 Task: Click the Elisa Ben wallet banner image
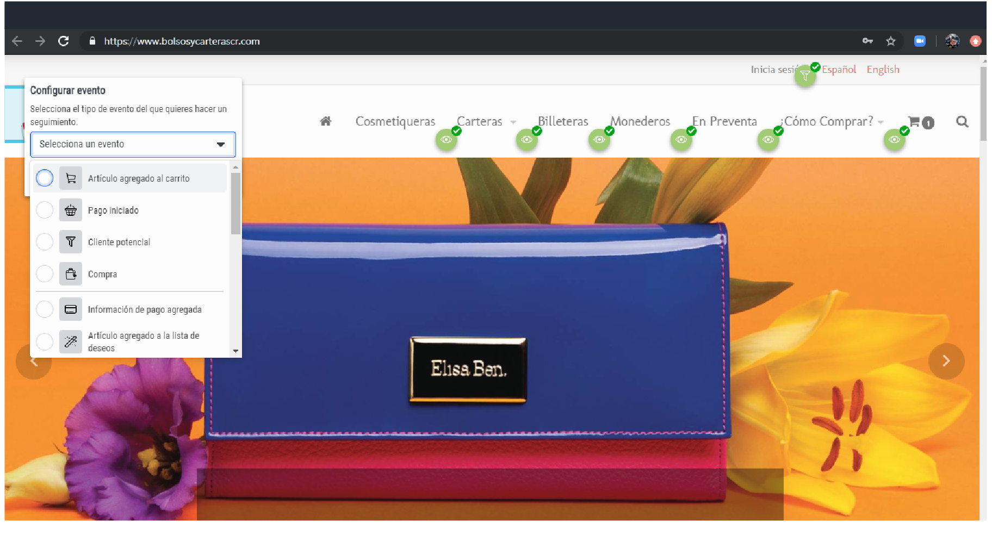pos(492,339)
